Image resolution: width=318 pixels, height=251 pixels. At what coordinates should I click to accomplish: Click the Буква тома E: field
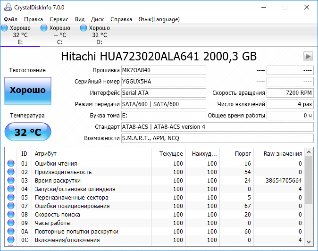(164, 116)
